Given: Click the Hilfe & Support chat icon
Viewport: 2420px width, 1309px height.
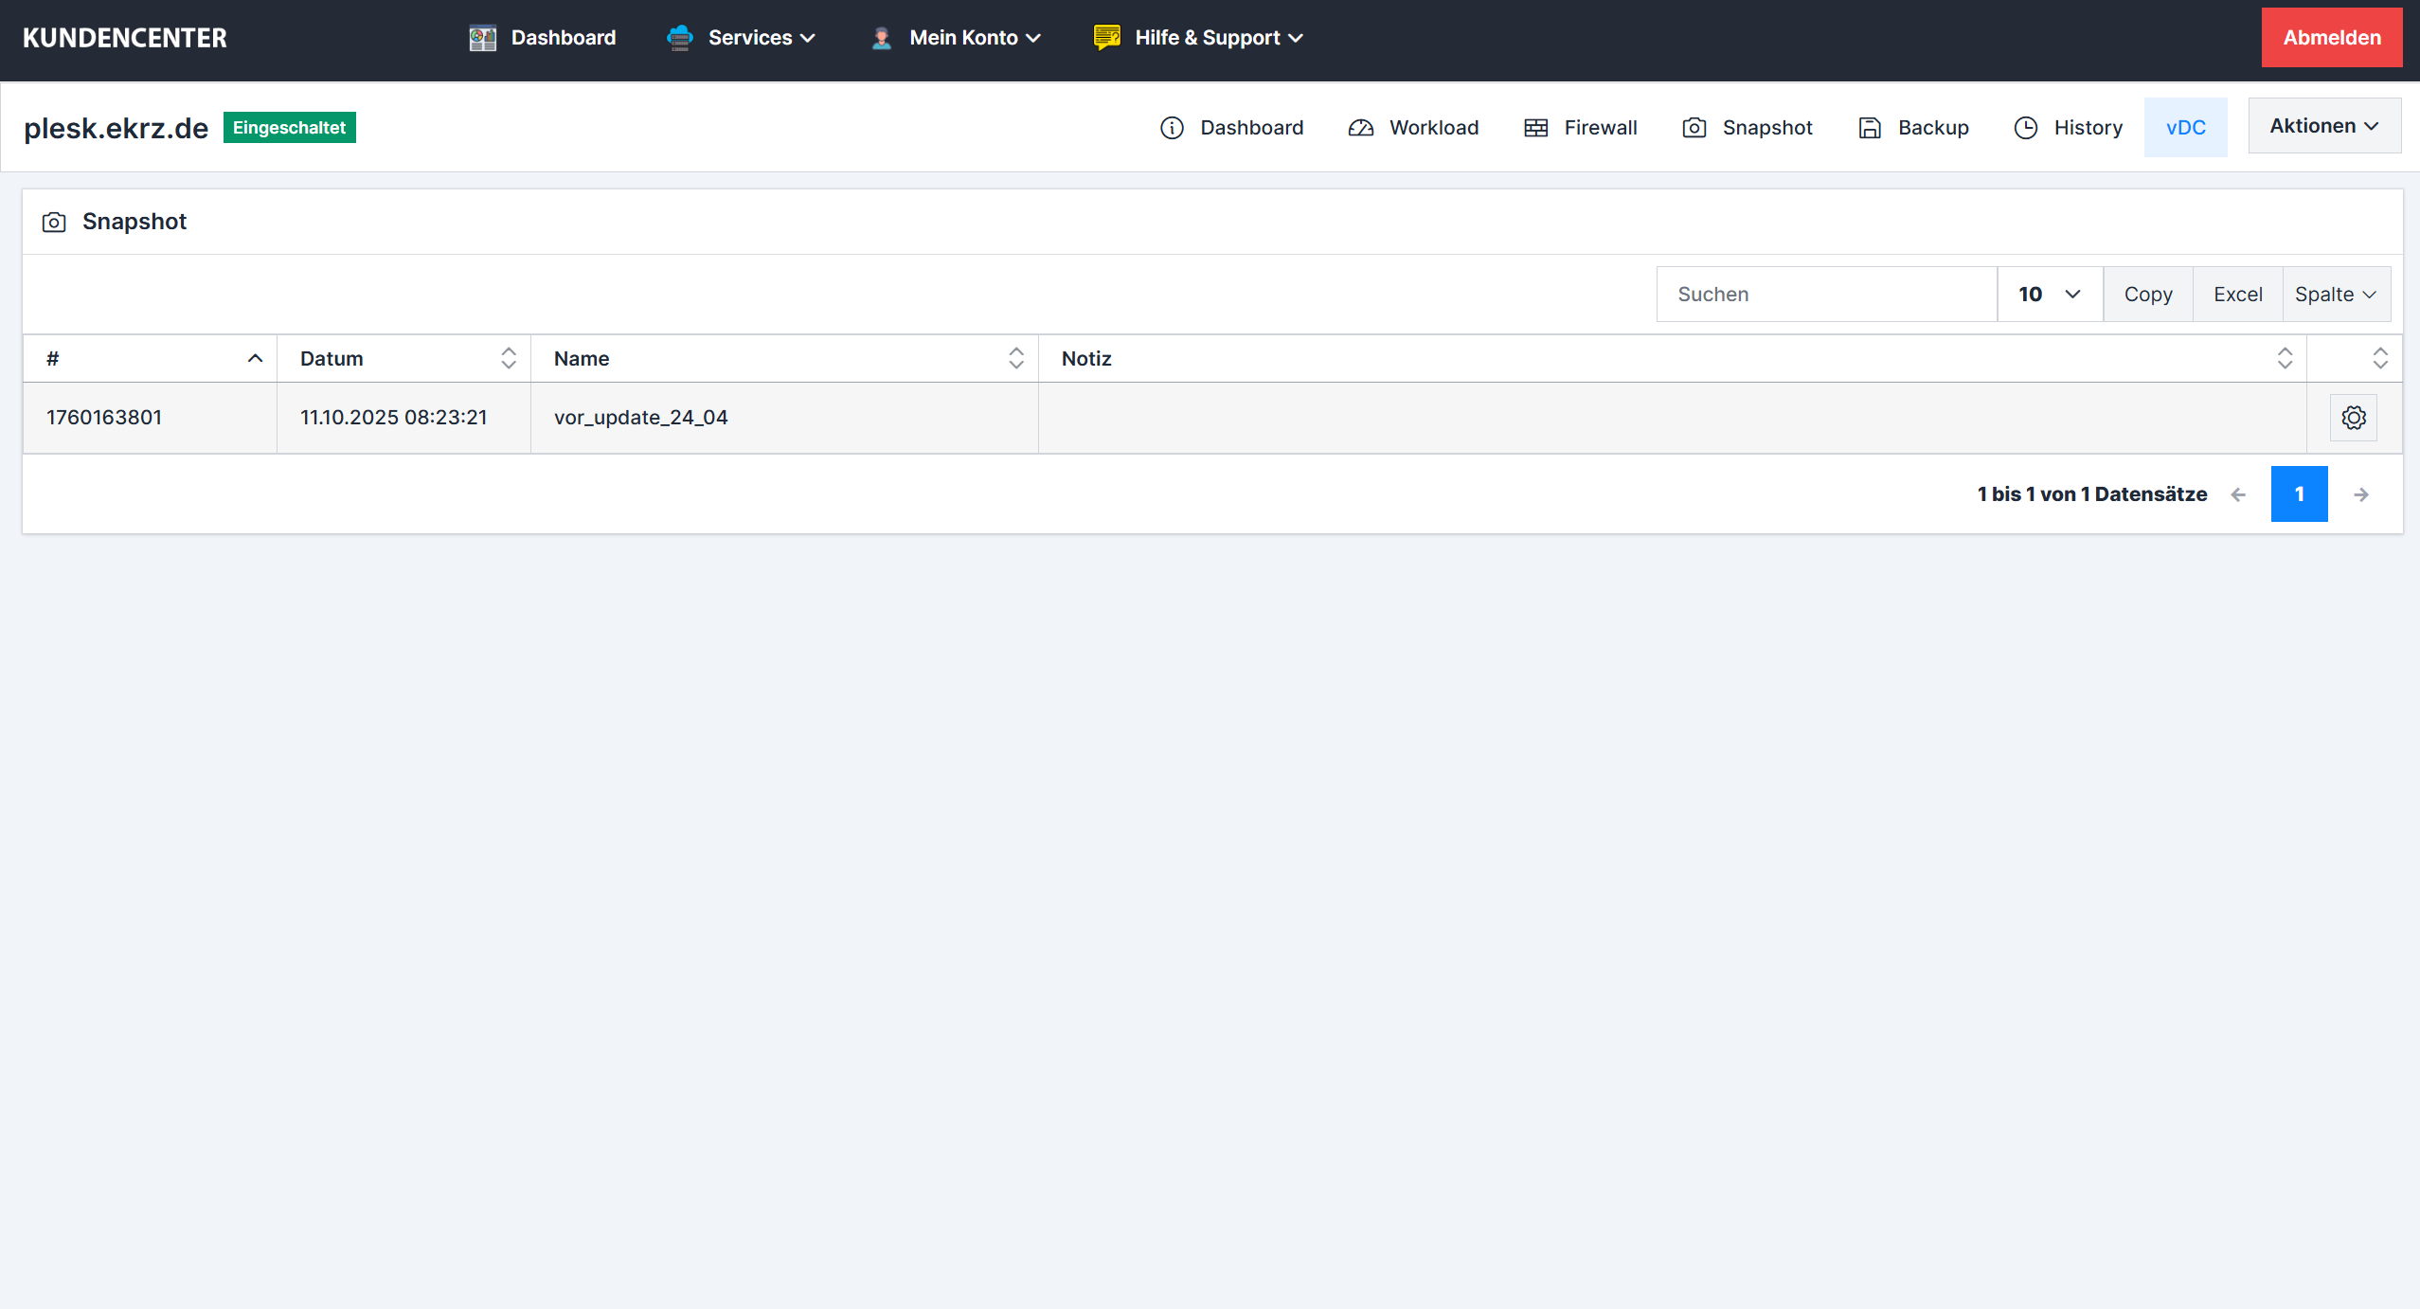Looking at the screenshot, I should (x=1106, y=38).
